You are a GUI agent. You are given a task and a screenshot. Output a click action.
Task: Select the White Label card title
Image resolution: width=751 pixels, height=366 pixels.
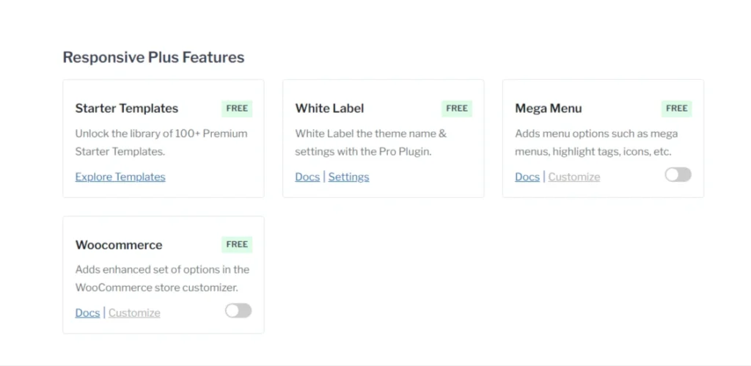tap(329, 109)
